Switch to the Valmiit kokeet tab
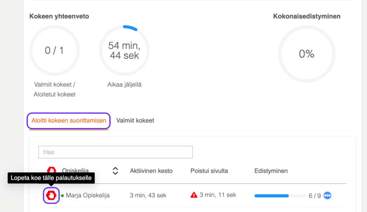The image size is (367, 212). tap(135, 121)
